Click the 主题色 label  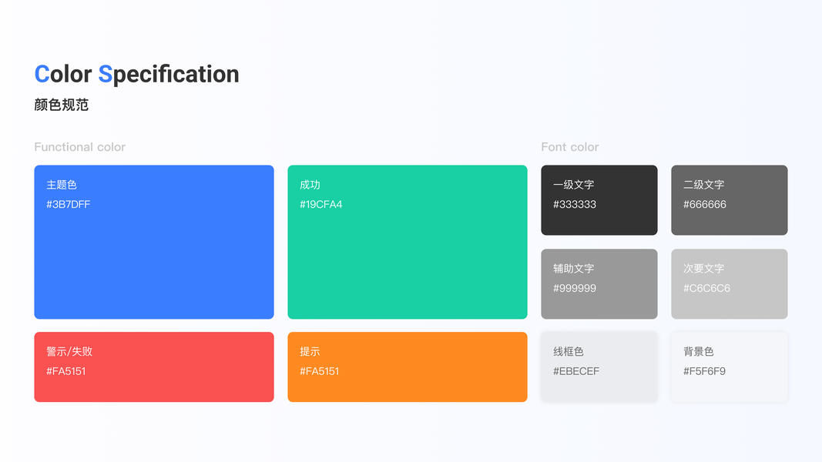[62, 185]
